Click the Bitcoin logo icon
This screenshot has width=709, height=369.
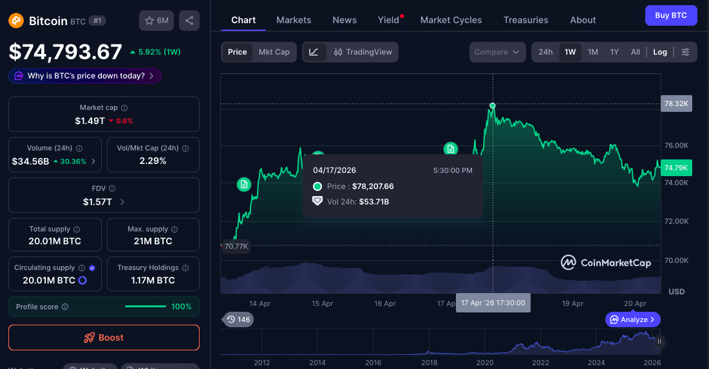click(16, 21)
